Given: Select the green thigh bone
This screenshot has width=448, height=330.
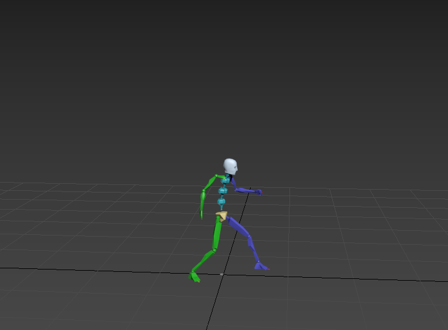Looking at the screenshot, I should [x=218, y=234].
